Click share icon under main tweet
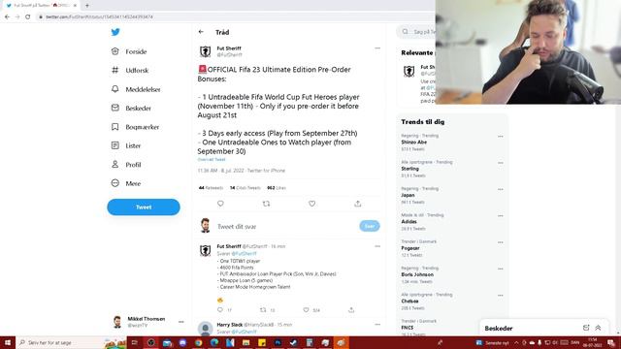This screenshot has height=349, width=621. pyautogui.click(x=358, y=204)
